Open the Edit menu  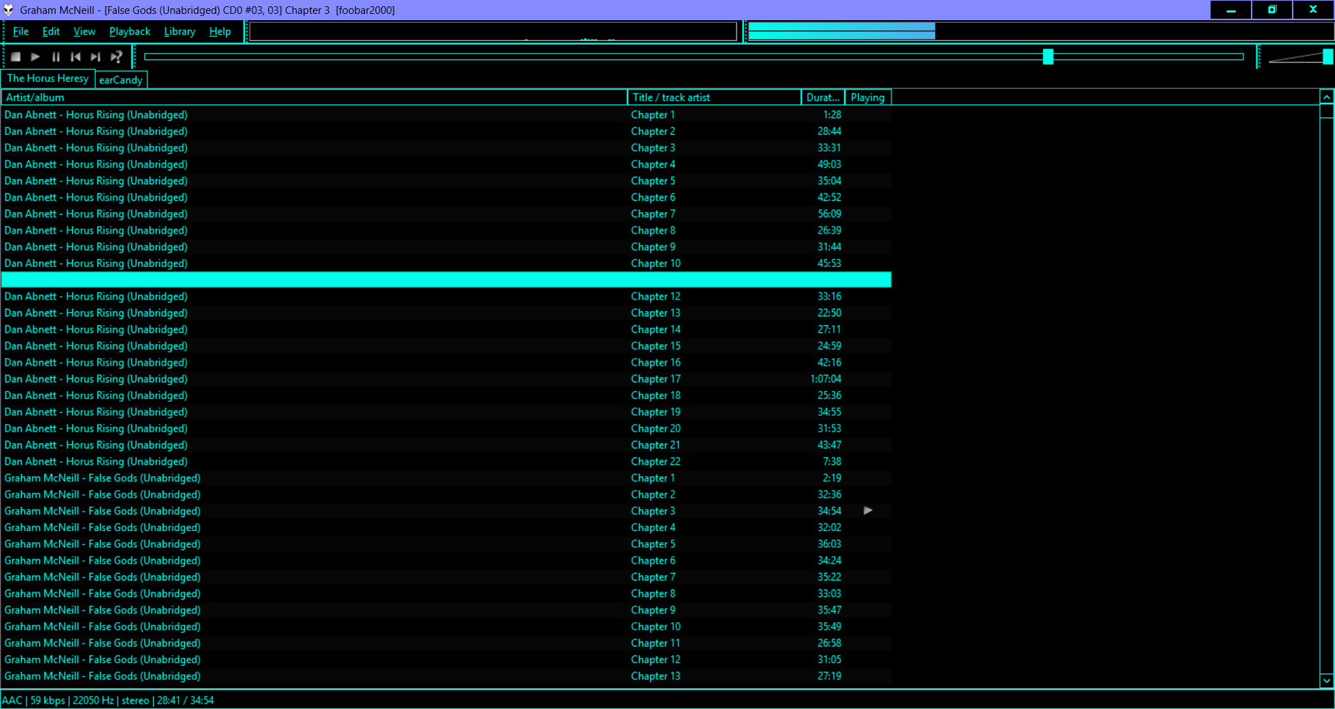[51, 31]
